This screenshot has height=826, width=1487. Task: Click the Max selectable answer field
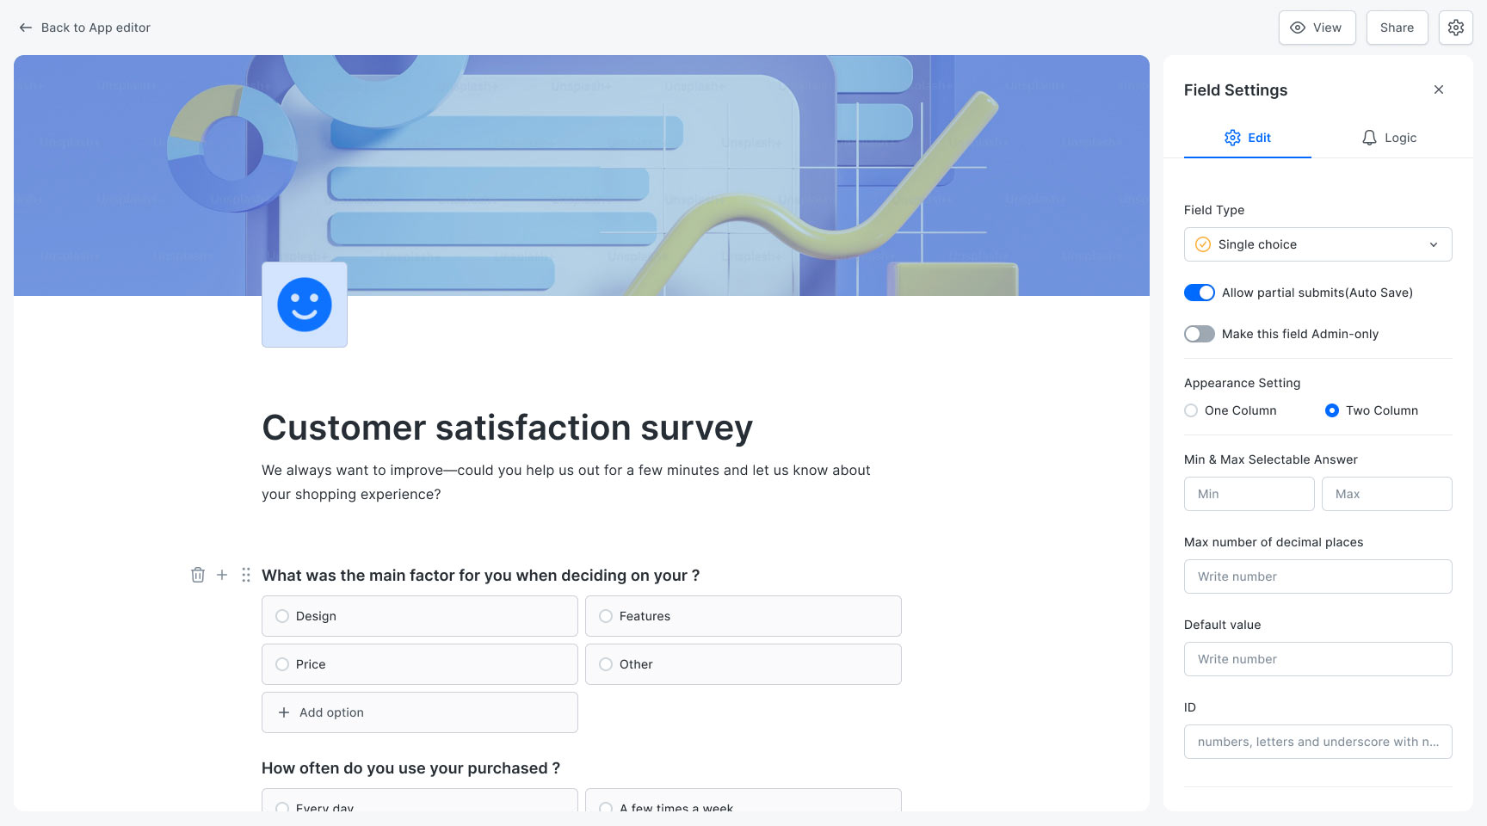coord(1386,494)
